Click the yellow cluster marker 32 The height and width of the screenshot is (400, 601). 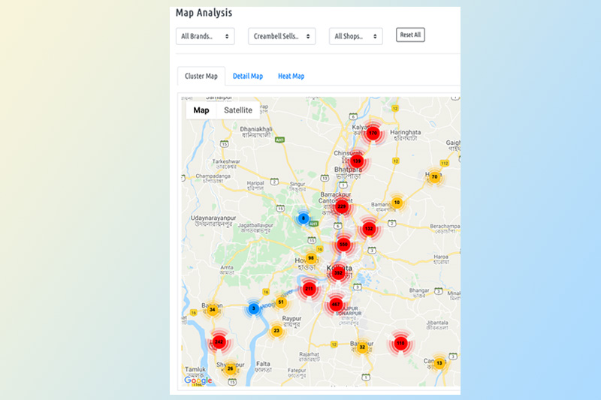(362, 347)
